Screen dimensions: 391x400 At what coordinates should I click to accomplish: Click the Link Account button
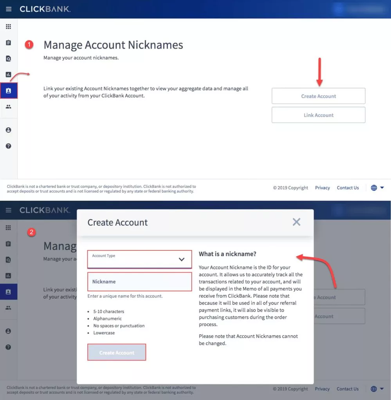[319, 115]
